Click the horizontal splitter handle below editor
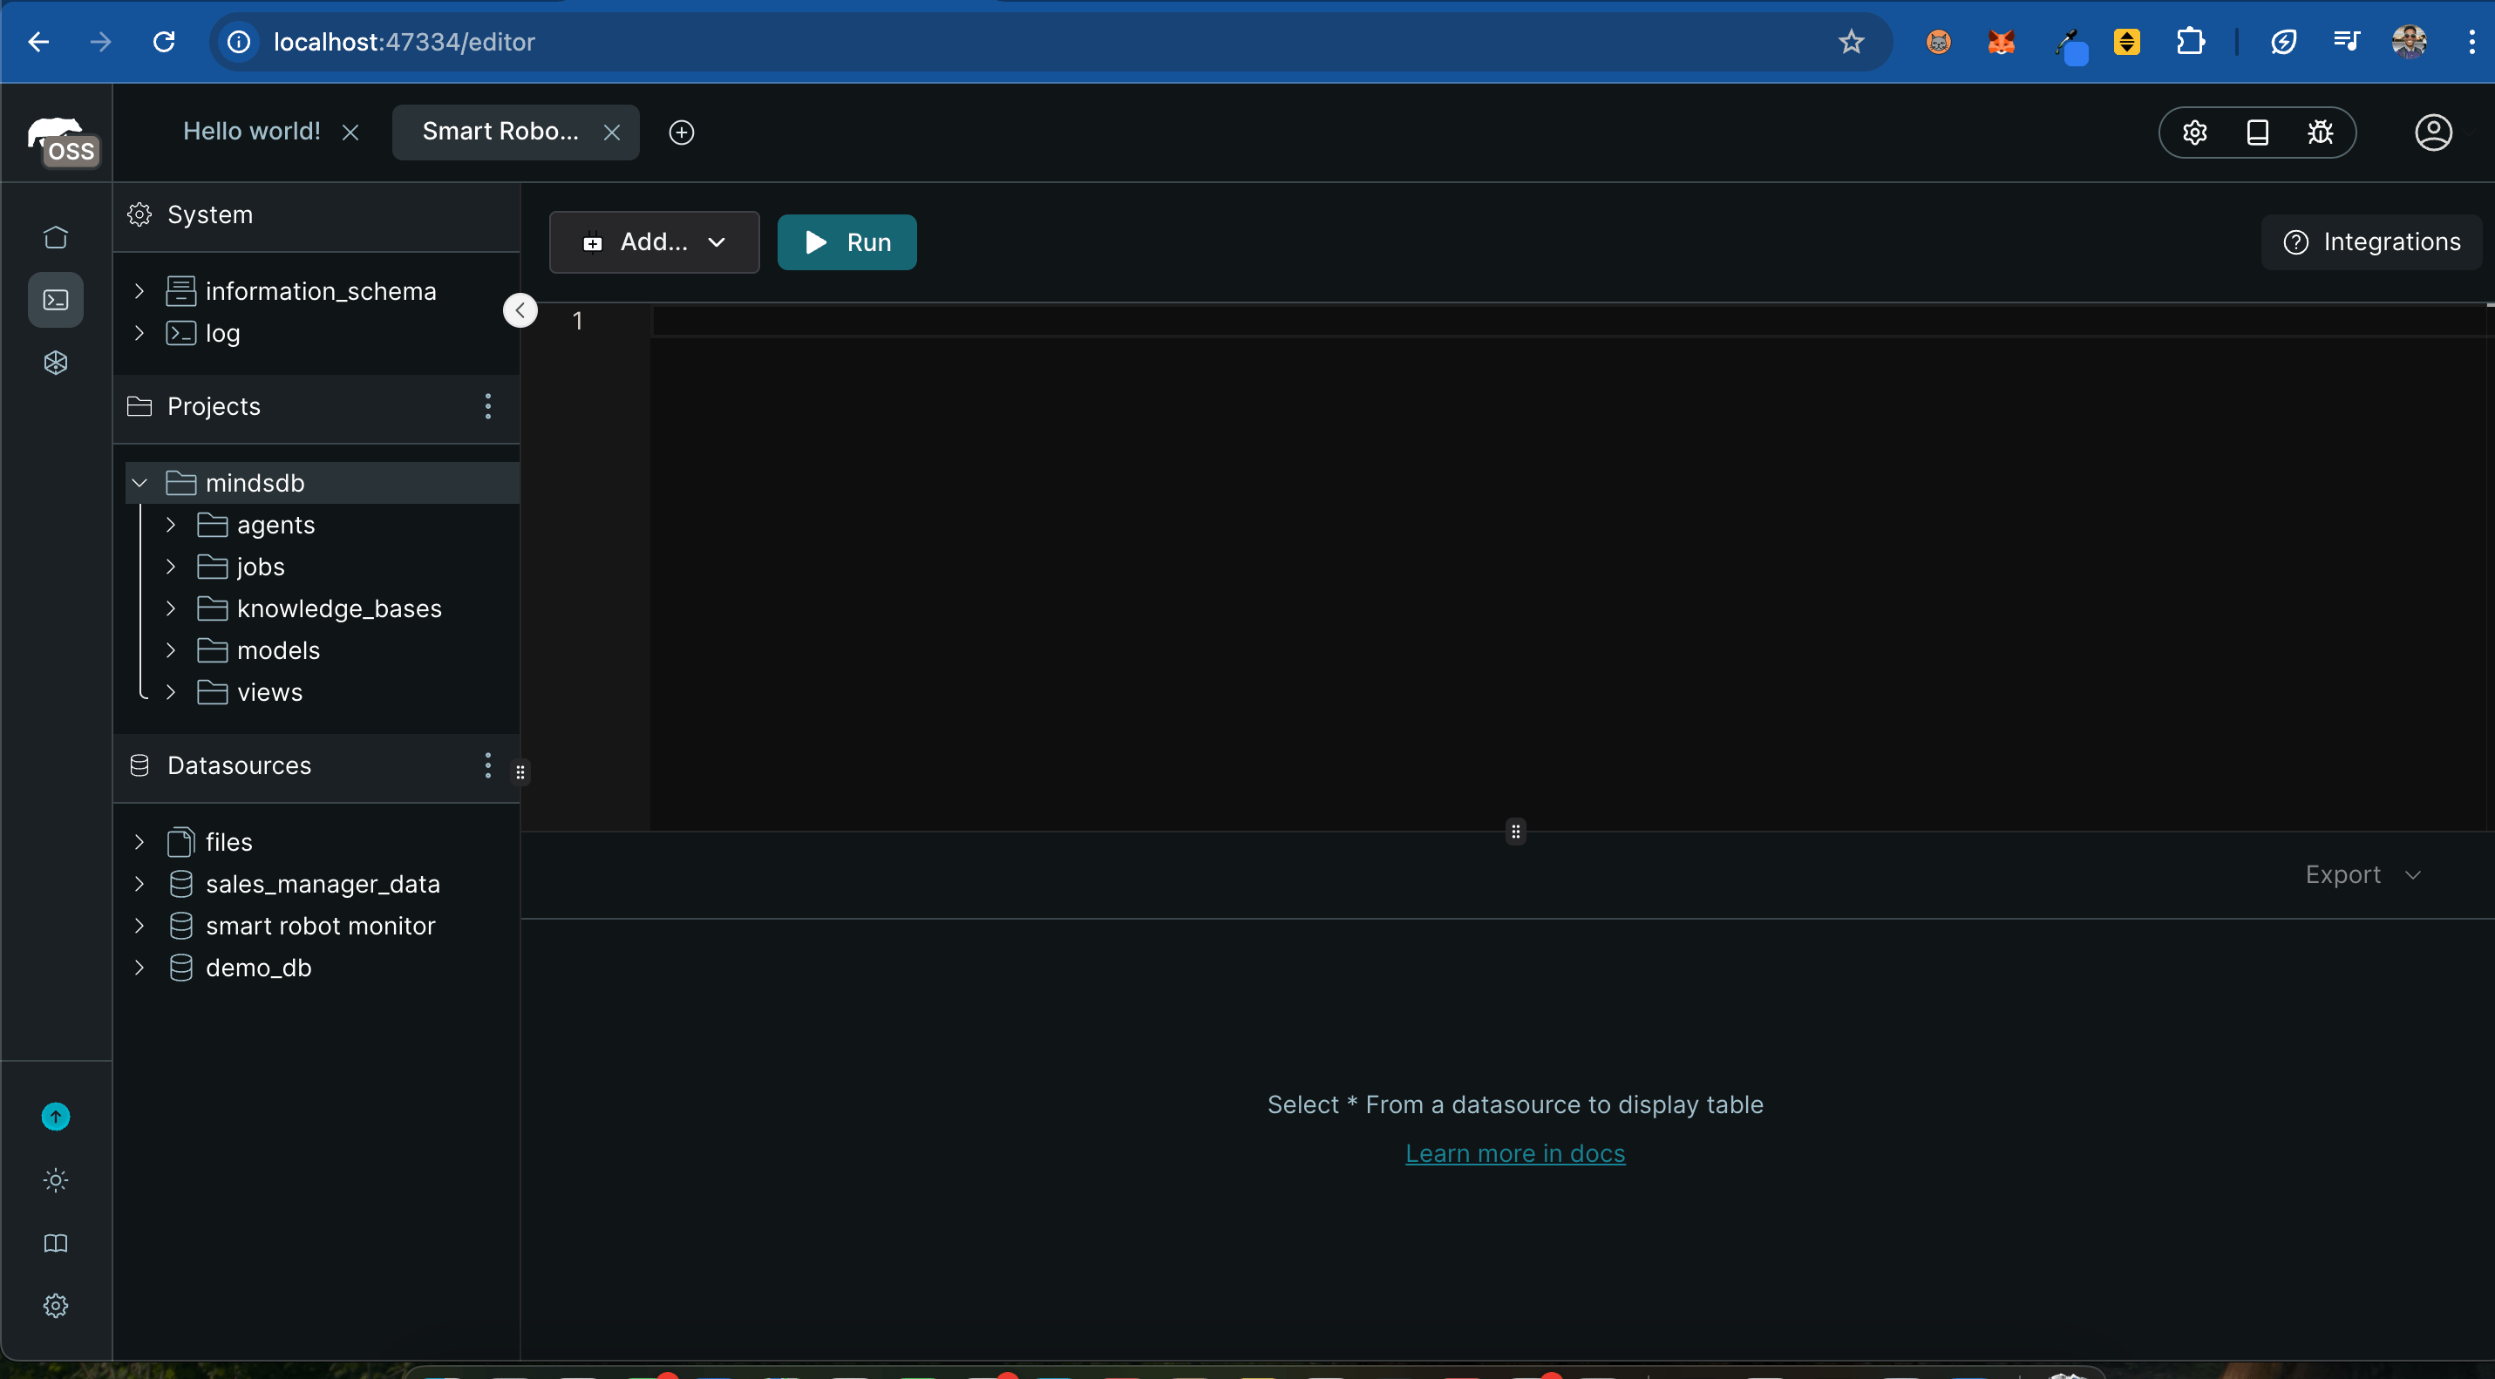This screenshot has height=1379, width=2495. tap(1515, 832)
